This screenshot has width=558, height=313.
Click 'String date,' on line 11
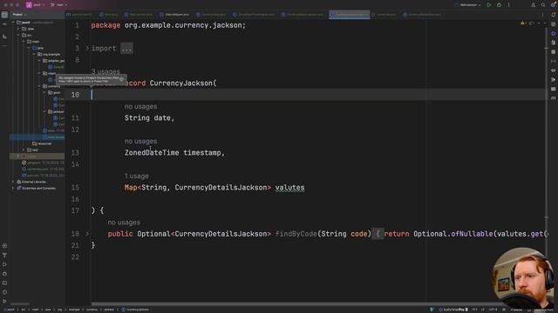[149, 118]
